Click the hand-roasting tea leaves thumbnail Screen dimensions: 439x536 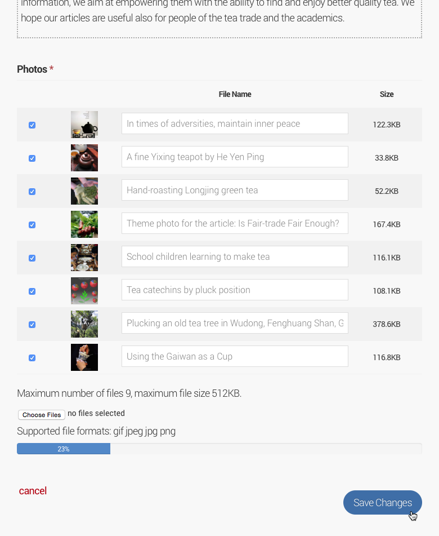[x=84, y=191]
